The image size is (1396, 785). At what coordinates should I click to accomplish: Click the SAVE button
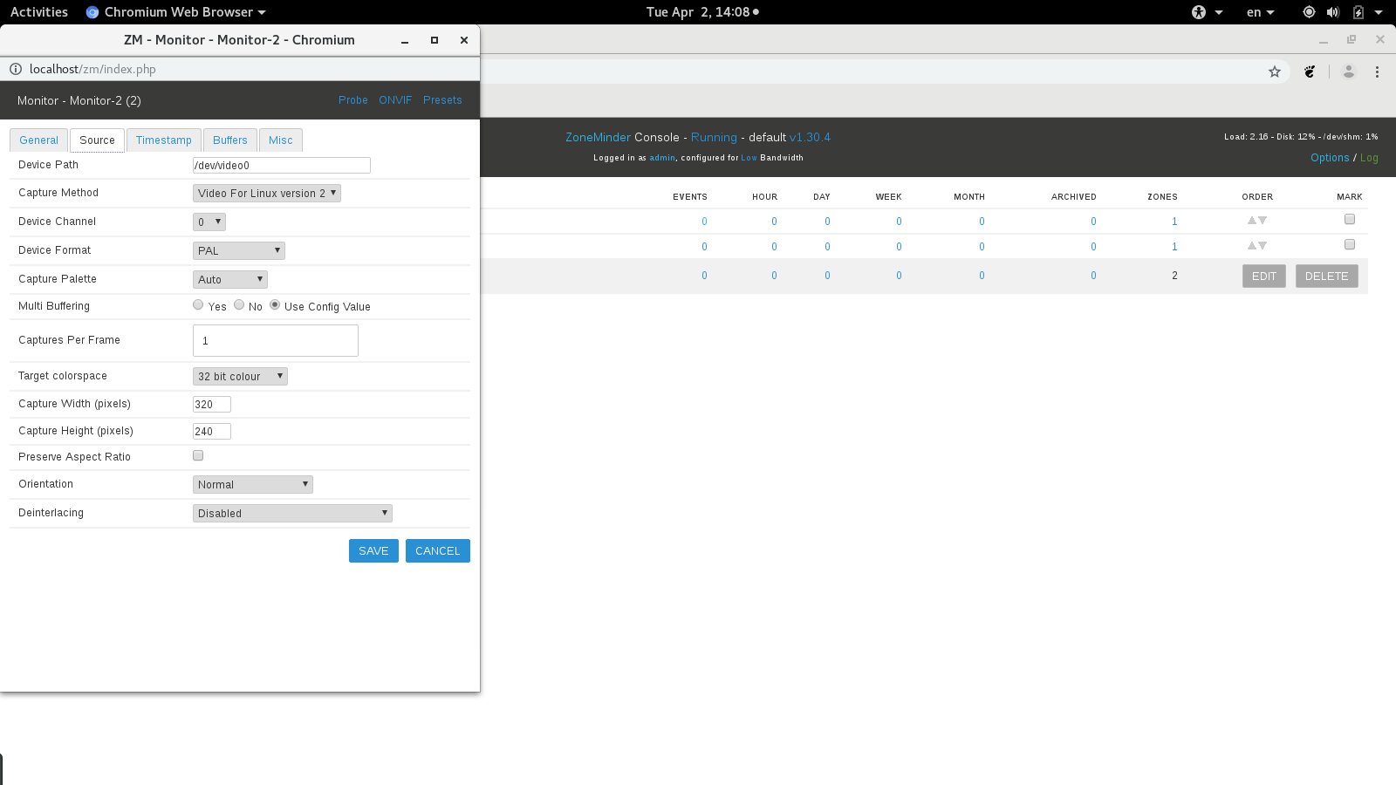pyautogui.click(x=373, y=550)
